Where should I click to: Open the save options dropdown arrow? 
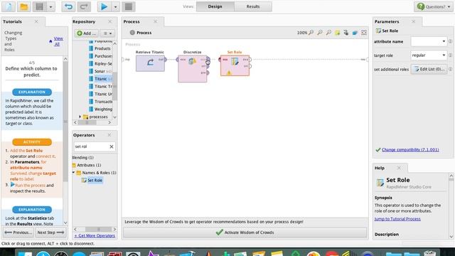pos(50,6)
